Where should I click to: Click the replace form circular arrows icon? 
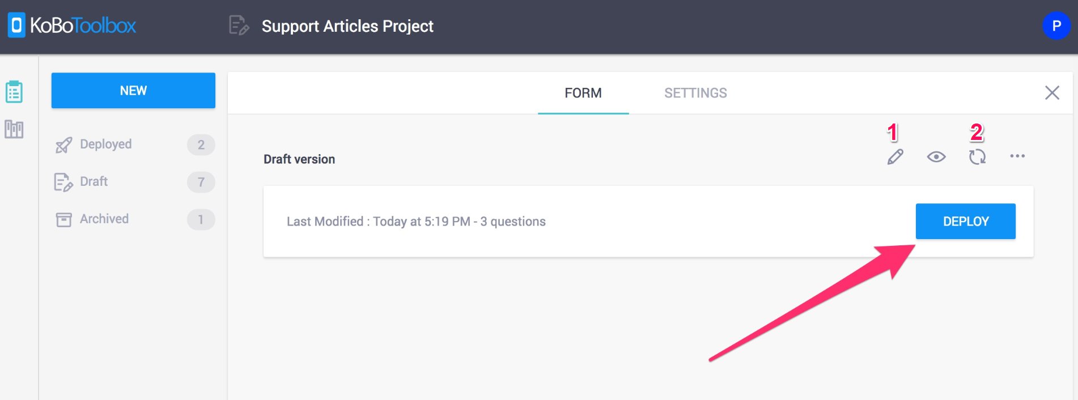977,157
